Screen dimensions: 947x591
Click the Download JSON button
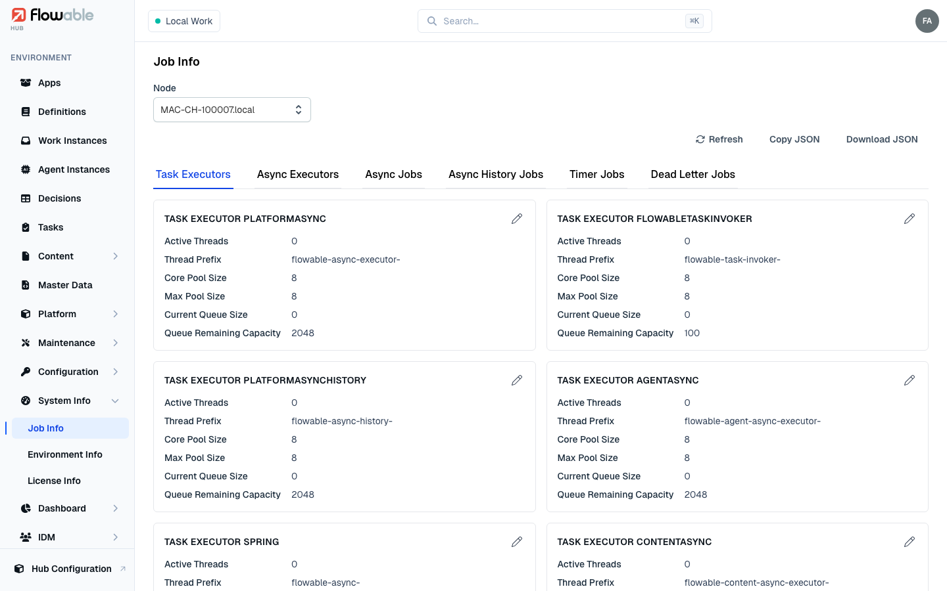[x=882, y=139]
